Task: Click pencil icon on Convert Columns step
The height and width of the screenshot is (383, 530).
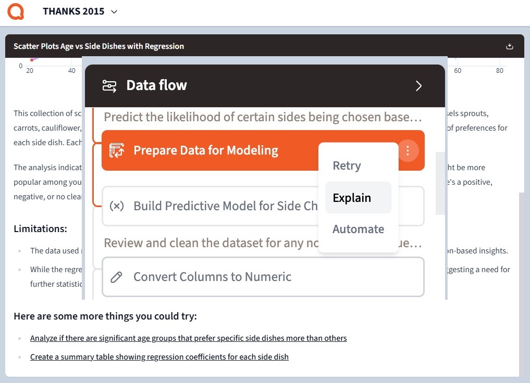Action: (x=117, y=277)
